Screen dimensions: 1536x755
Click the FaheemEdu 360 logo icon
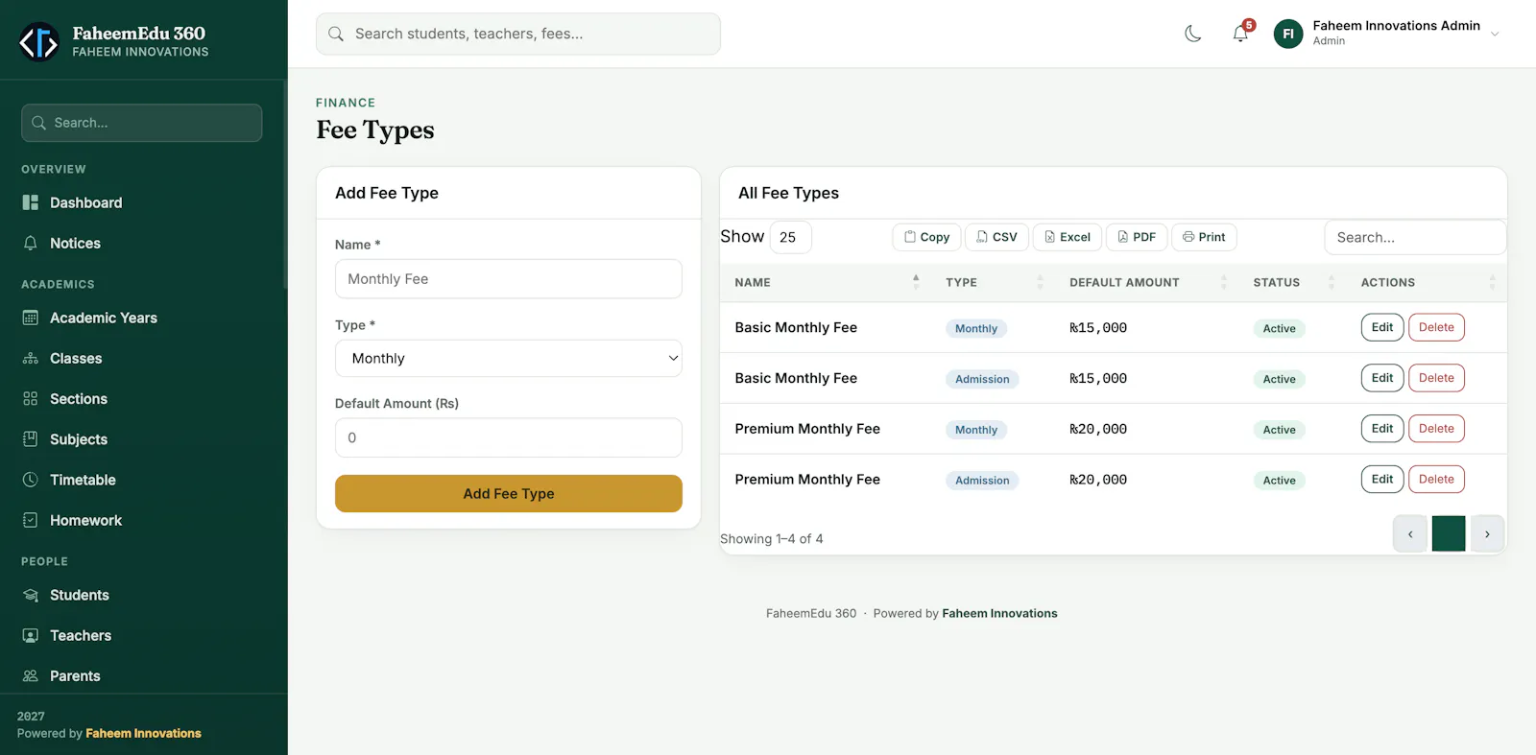tap(39, 41)
